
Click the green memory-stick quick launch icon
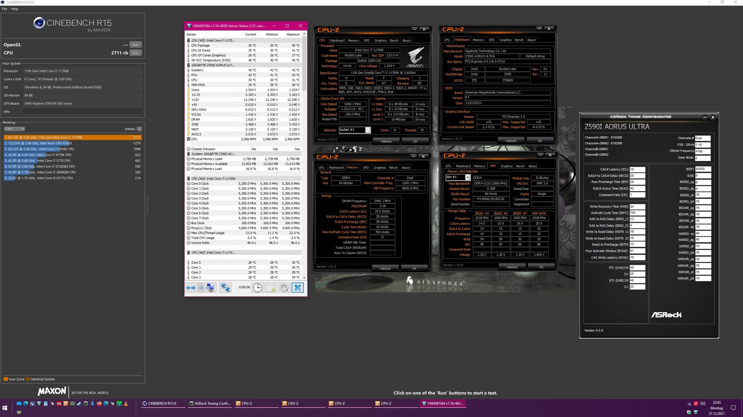[72, 403]
